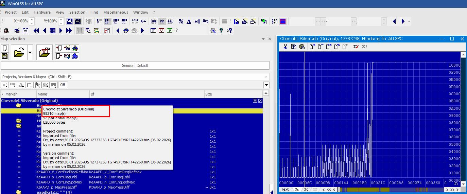Toggle floating-point Fl. data format
Viewport: 467px width, 194px height.
pos(124,21)
